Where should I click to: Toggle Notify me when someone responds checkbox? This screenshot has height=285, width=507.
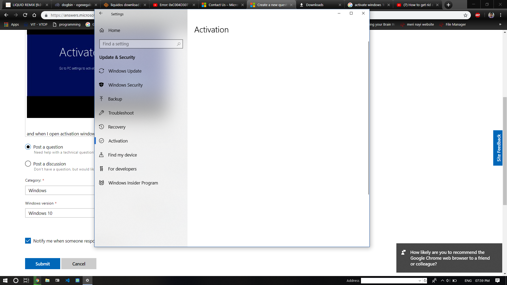click(28, 241)
